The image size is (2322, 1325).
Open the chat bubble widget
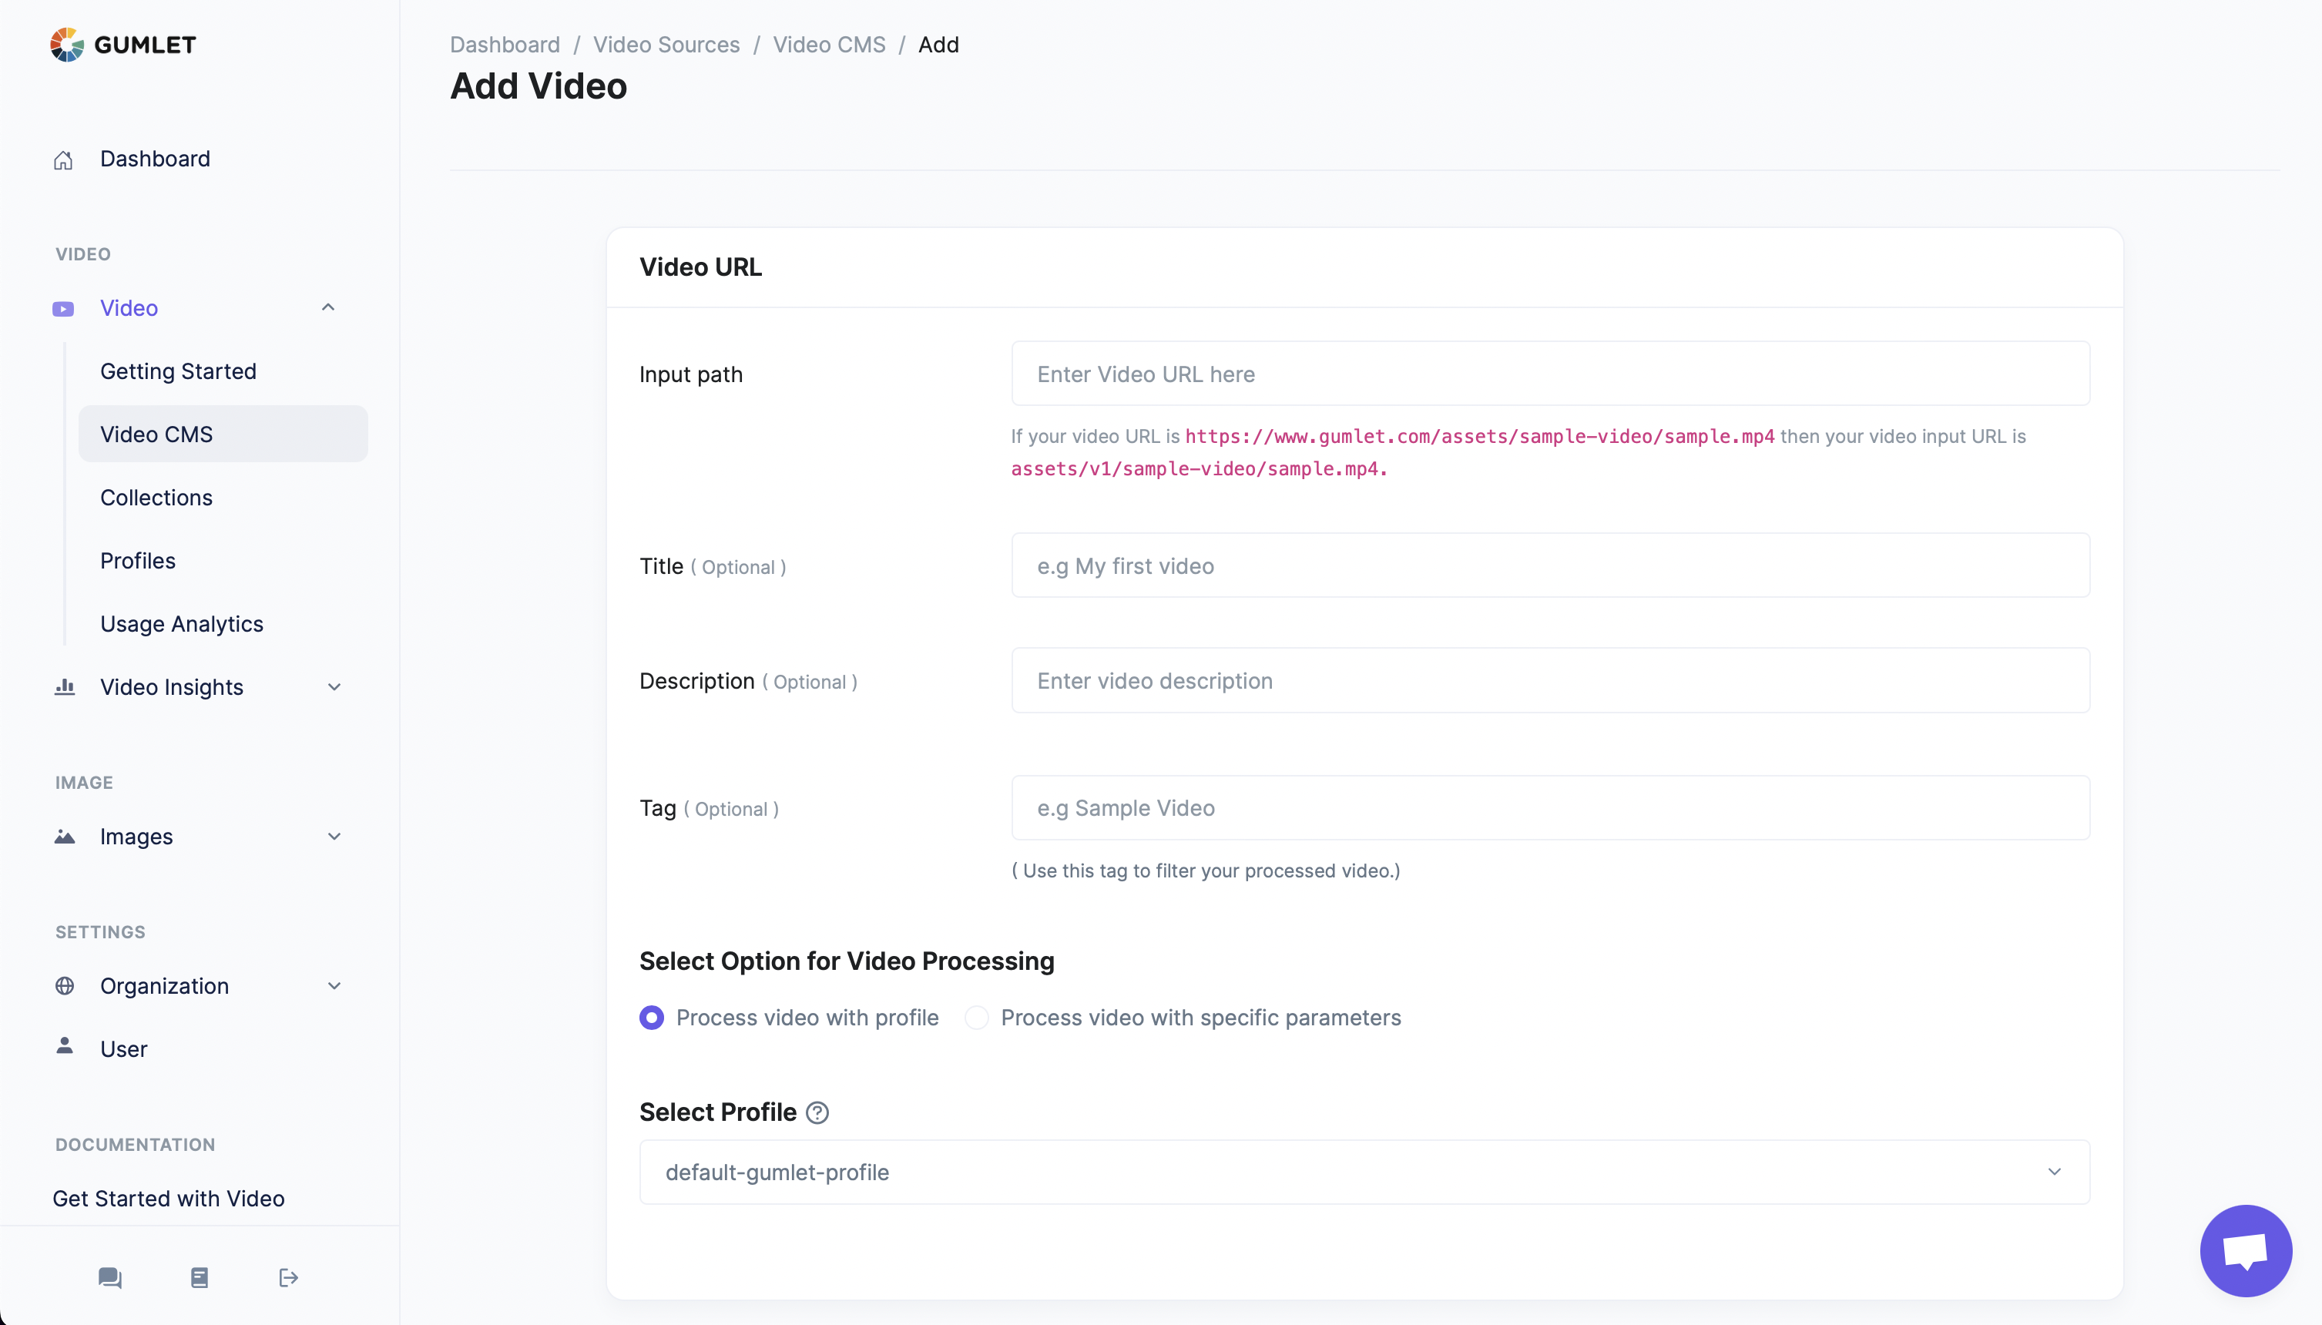pos(2245,1250)
